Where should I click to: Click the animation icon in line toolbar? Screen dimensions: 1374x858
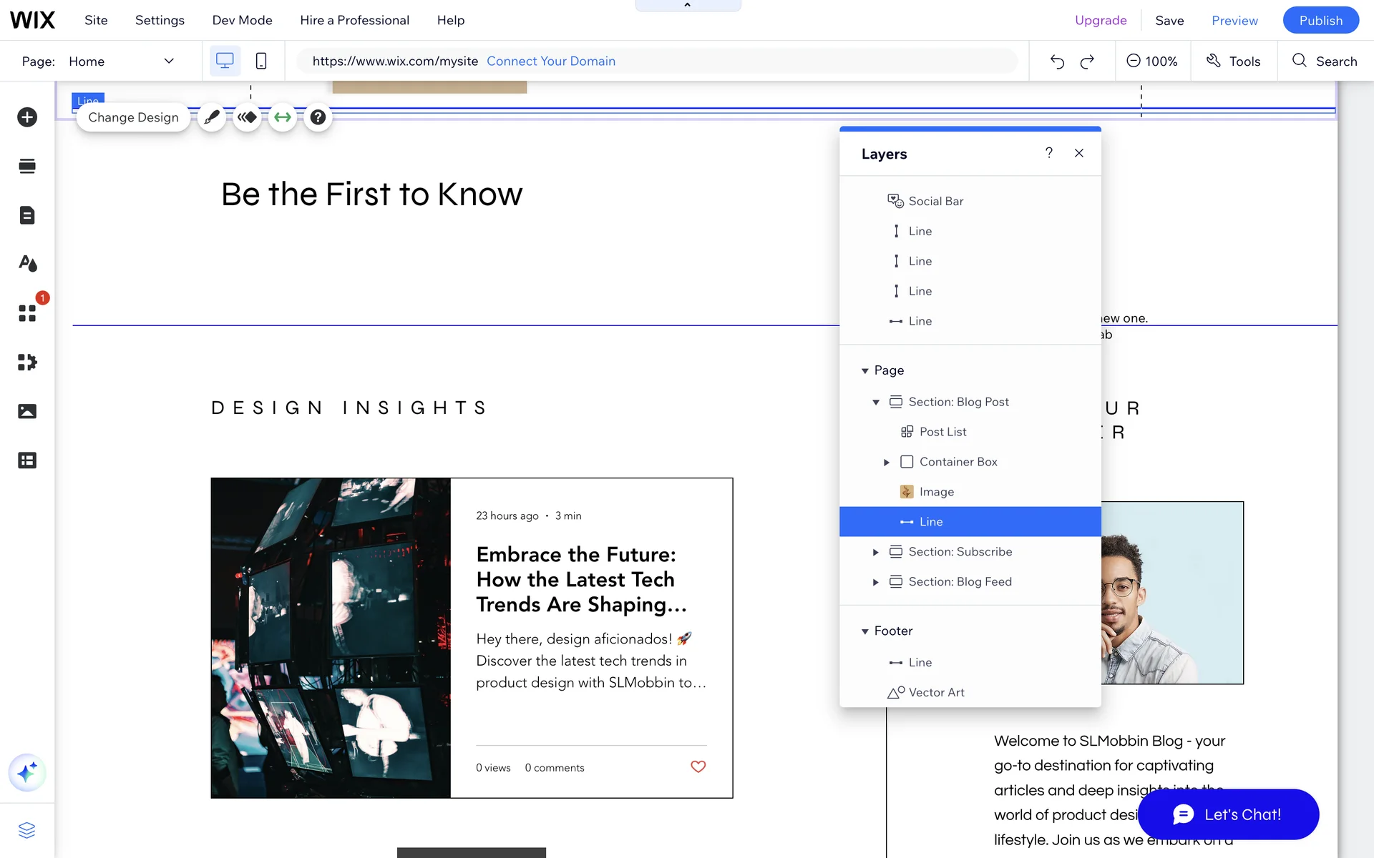(x=248, y=117)
